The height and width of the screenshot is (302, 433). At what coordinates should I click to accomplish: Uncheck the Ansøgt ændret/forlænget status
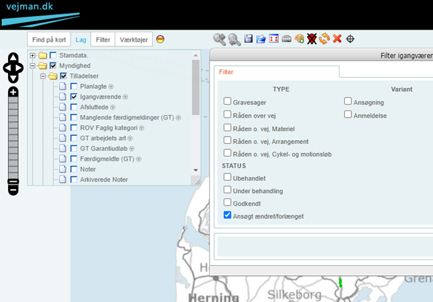click(x=228, y=215)
